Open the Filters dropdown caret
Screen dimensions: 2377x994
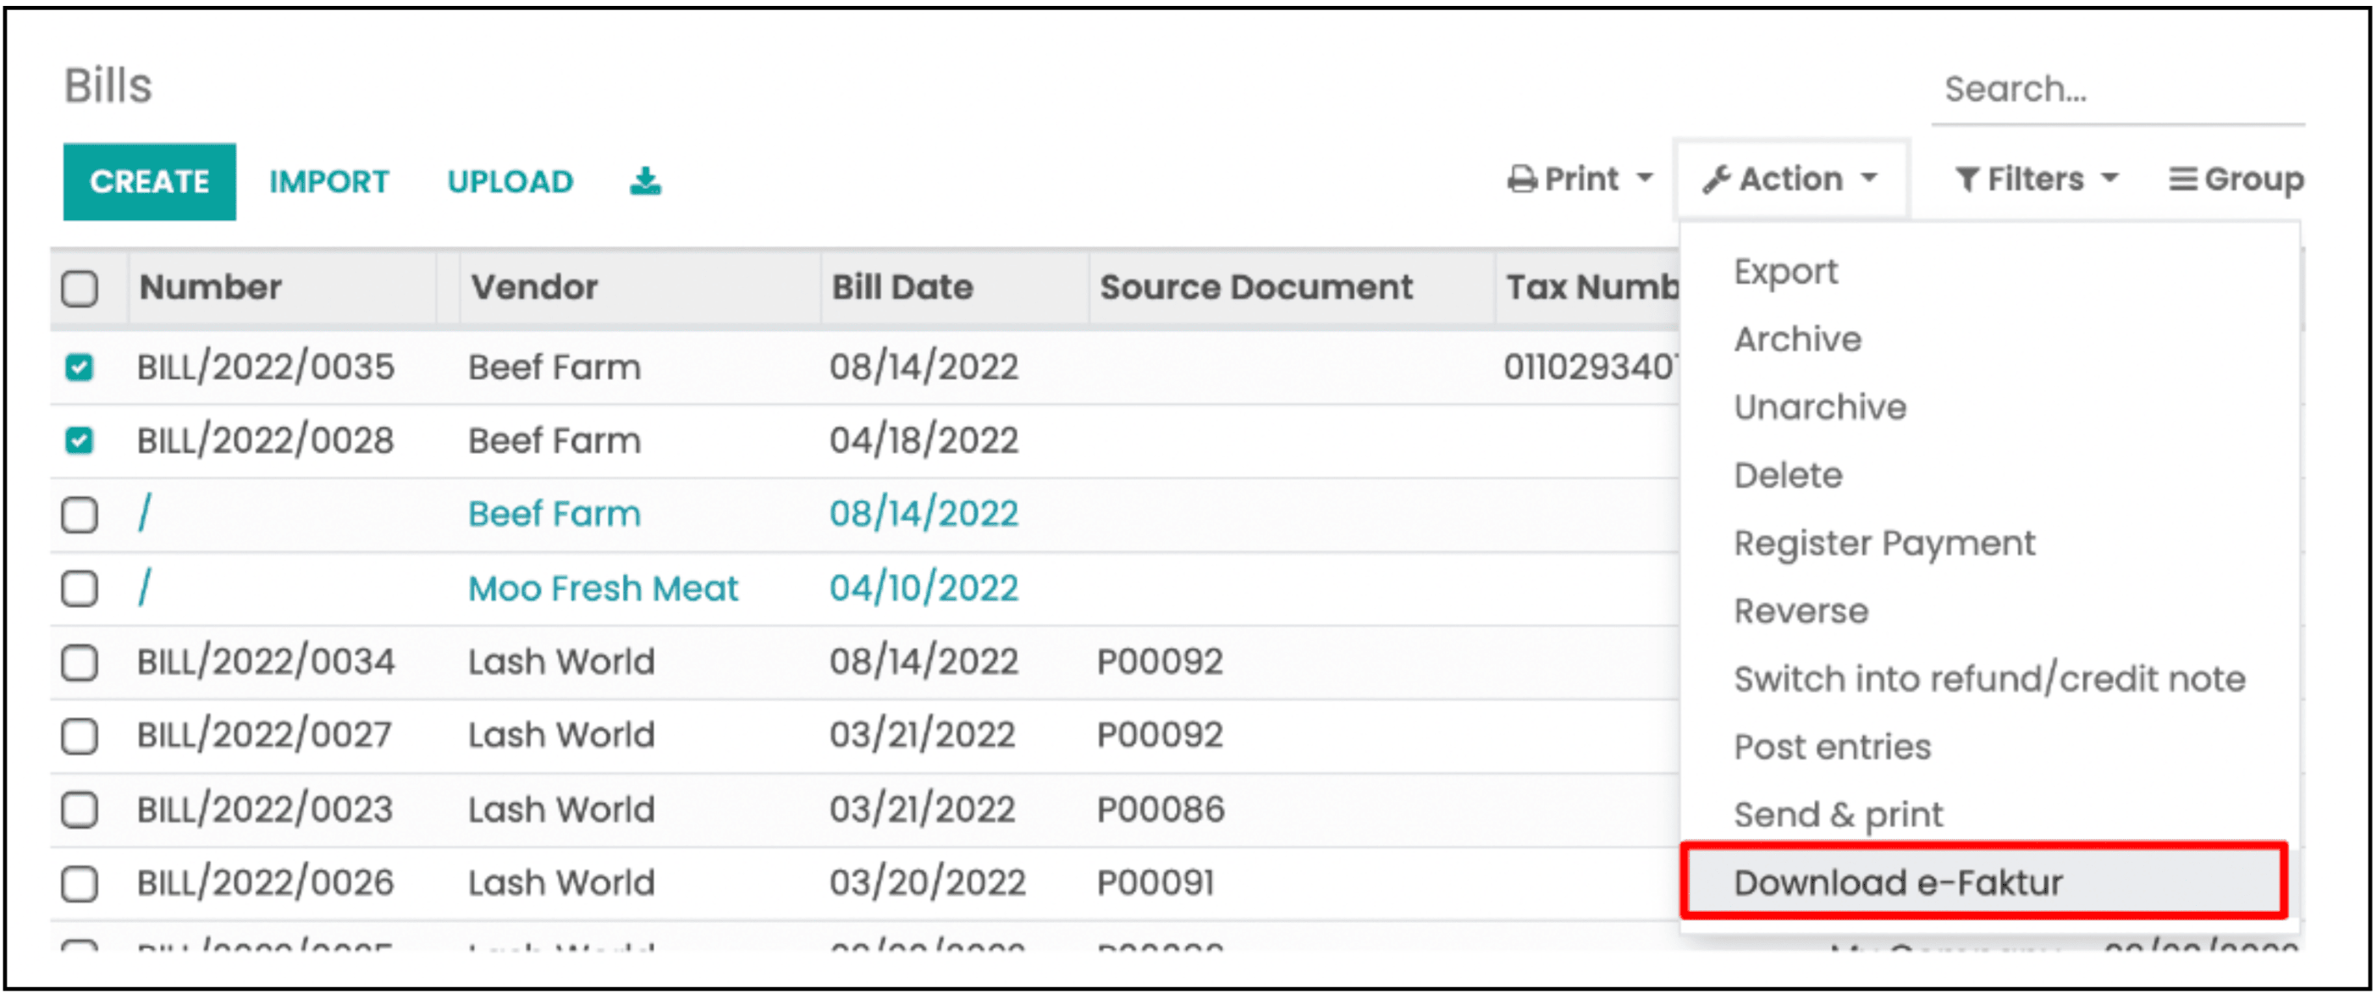(2110, 178)
